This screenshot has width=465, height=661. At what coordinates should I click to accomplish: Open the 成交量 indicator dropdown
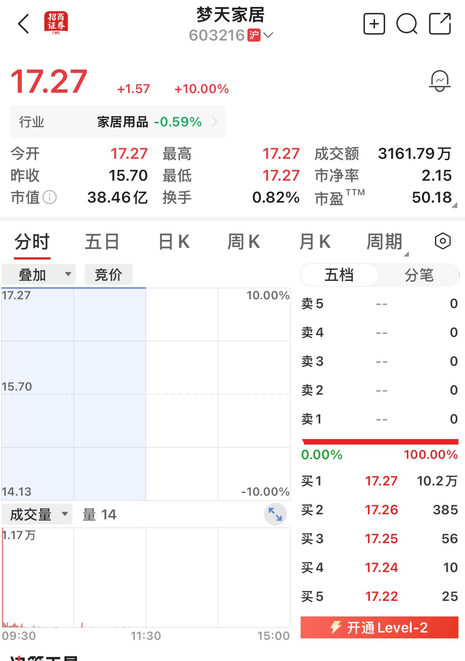37,514
